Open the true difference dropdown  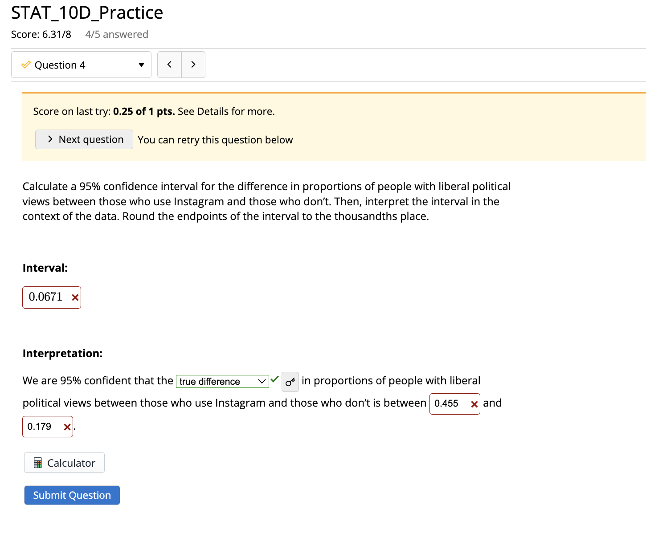pyautogui.click(x=222, y=382)
